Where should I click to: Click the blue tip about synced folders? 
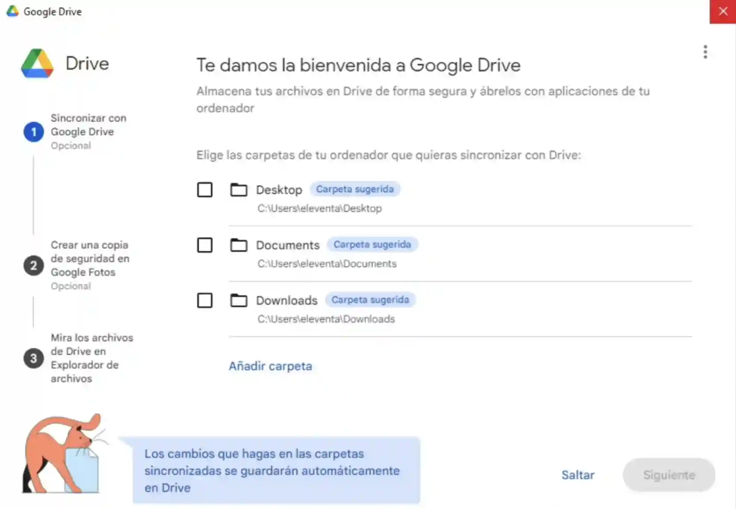click(x=276, y=470)
